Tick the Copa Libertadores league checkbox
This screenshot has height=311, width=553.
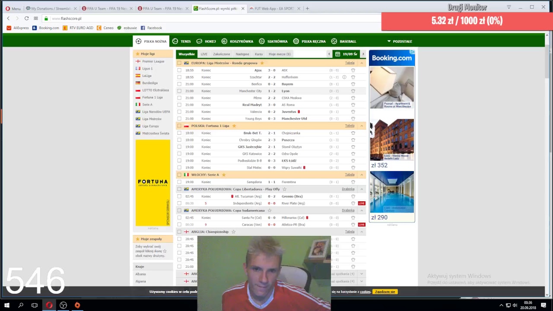click(x=179, y=189)
